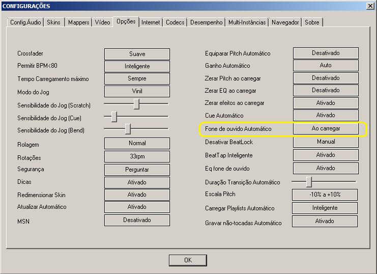Toggle Atualizar Automático Ativado setting

137,207
